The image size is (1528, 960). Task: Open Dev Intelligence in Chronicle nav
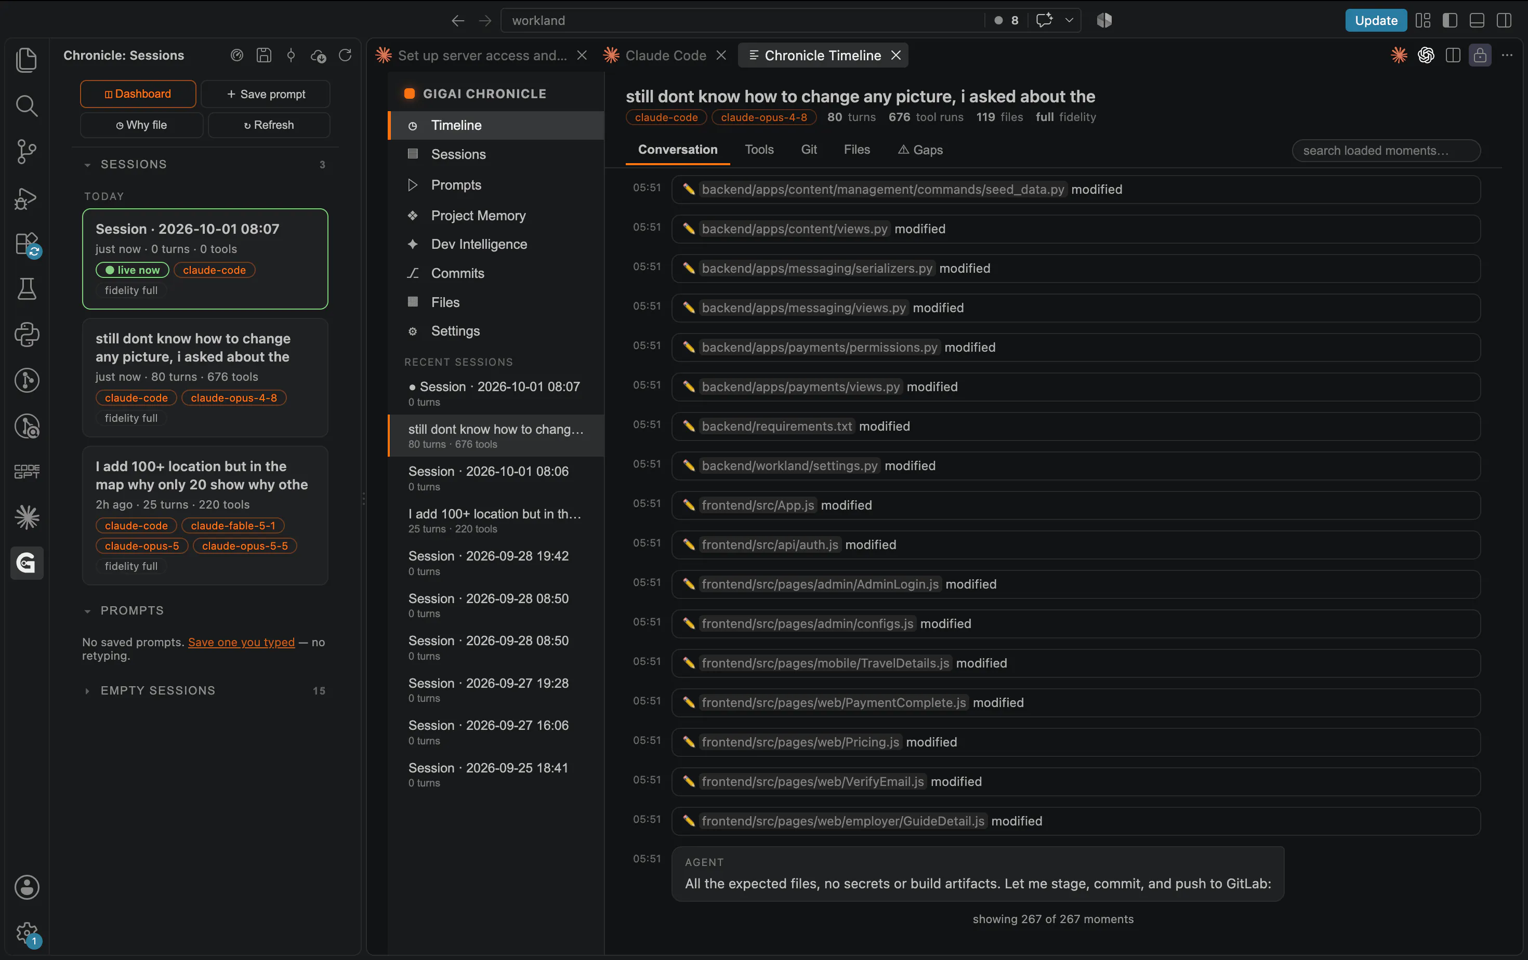coord(496,244)
